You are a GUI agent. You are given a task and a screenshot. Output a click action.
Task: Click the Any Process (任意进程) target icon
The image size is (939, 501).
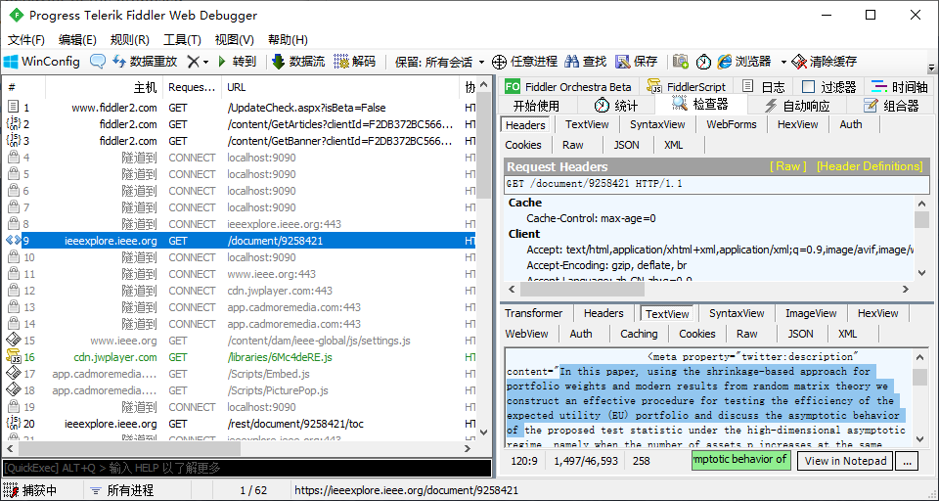(x=499, y=61)
